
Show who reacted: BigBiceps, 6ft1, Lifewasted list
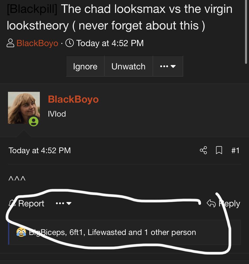click(112, 232)
